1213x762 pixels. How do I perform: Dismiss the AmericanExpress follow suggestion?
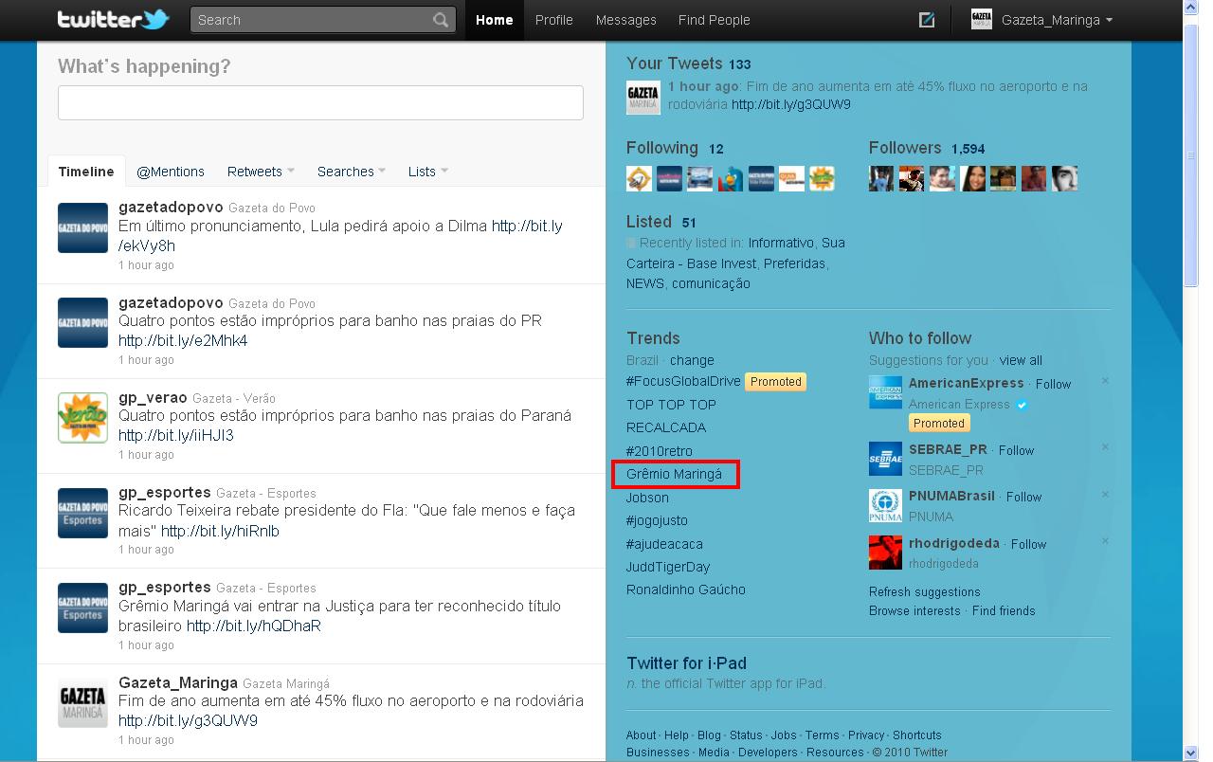pyautogui.click(x=1105, y=381)
